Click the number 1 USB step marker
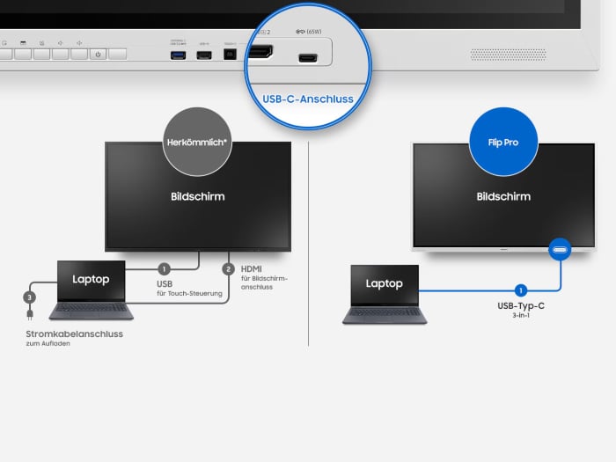Image resolution: width=616 pixels, height=462 pixels. pos(164,269)
